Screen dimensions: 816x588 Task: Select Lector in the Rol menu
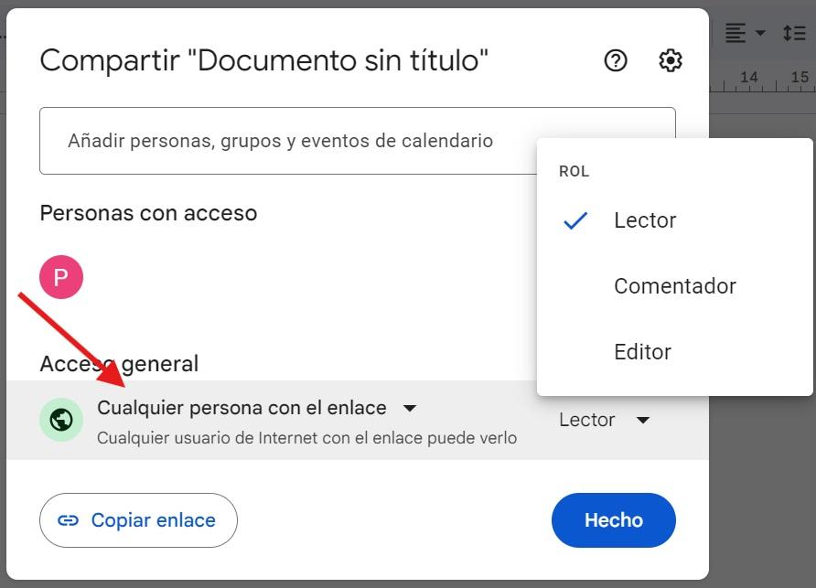coord(646,219)
